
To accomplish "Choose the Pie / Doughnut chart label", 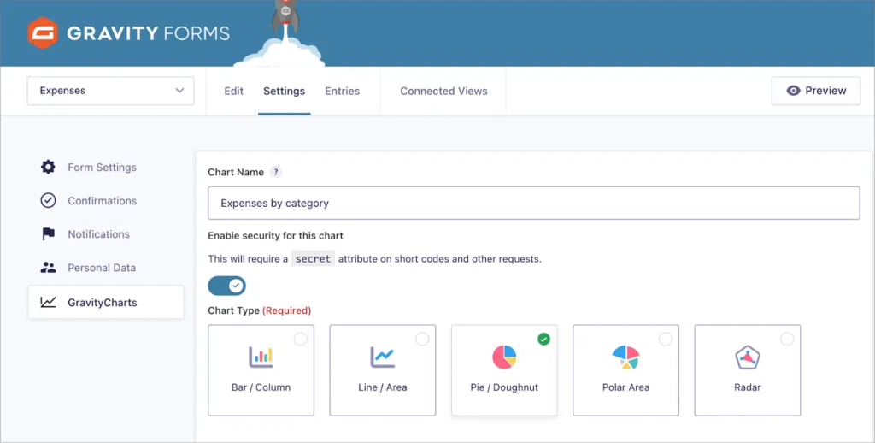I will coord(504,387).
